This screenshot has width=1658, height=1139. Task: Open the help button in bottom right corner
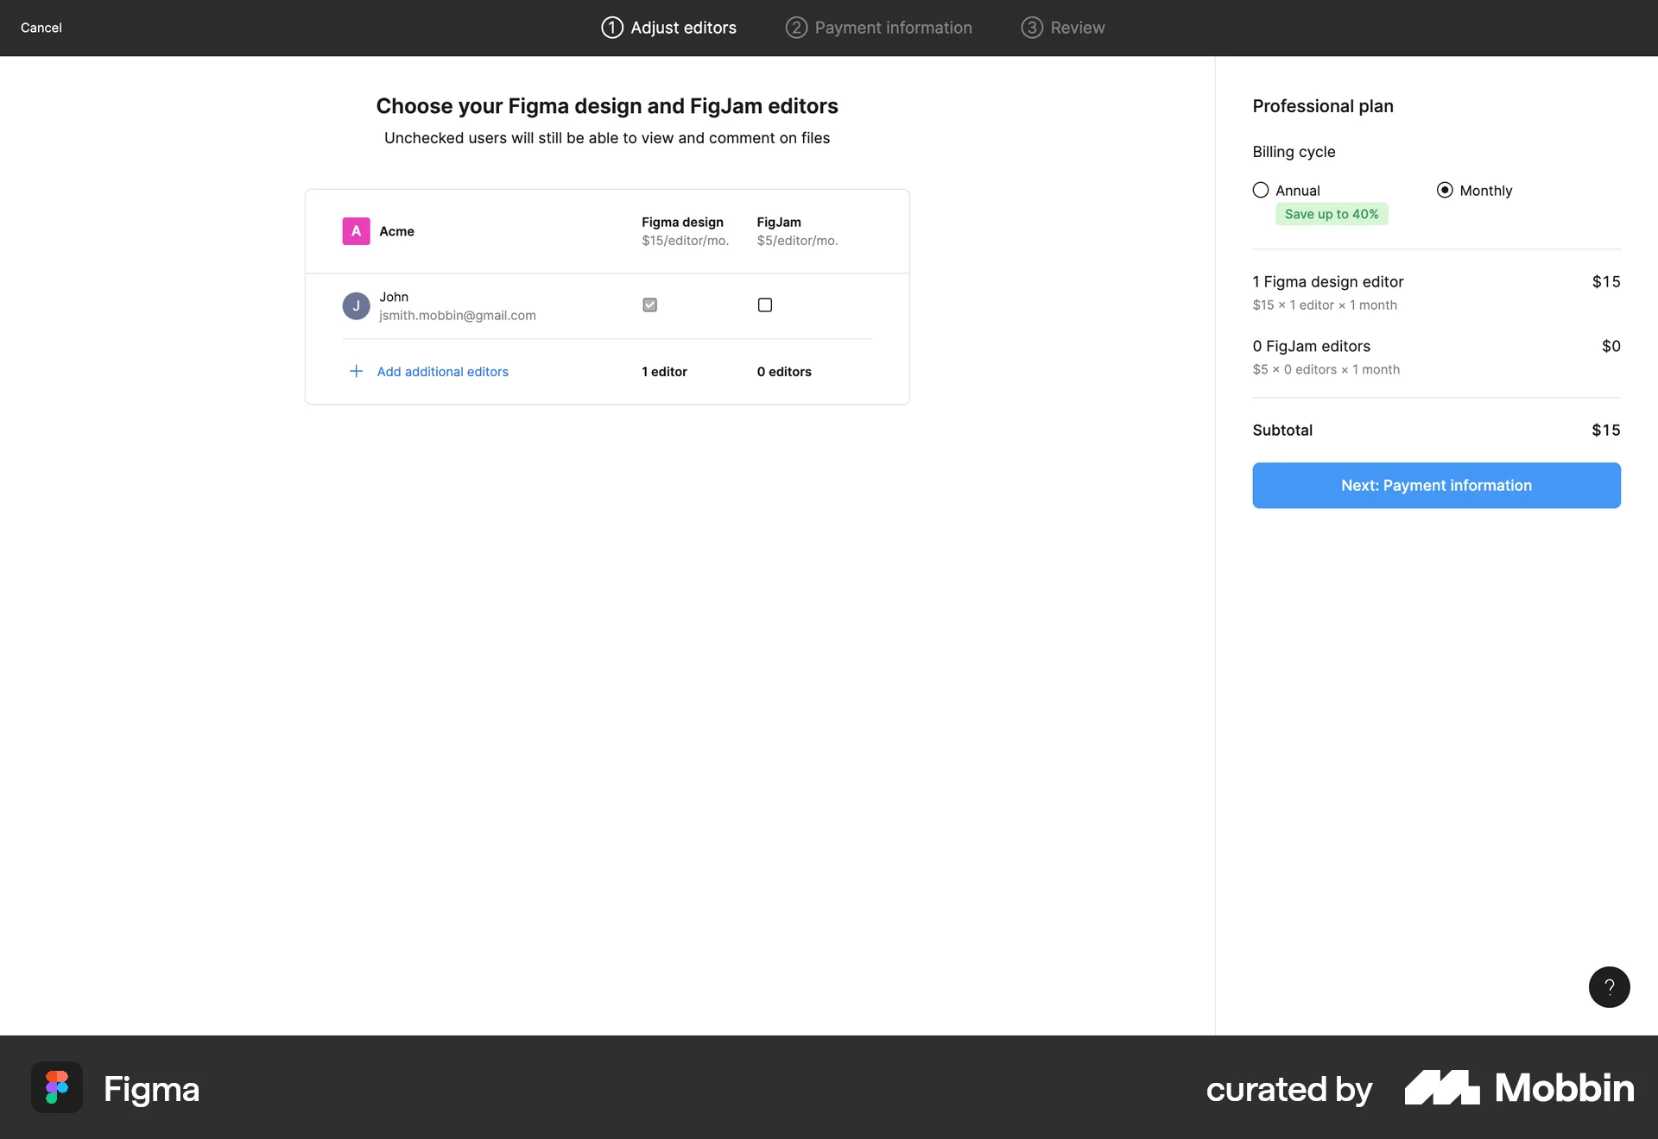pos(1608,987)
